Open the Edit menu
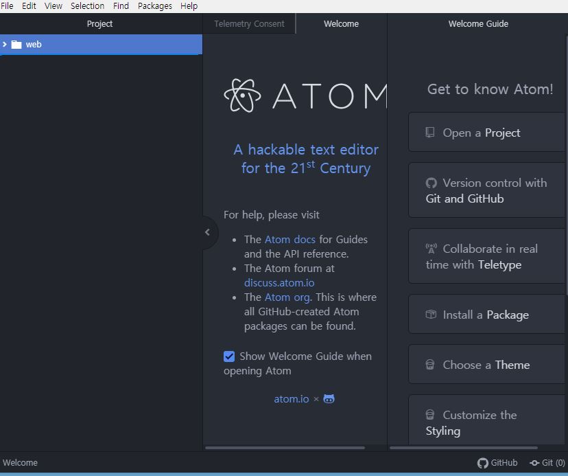This screenshot has height=476, width=568. pyautogui.click(x=29, y=5)
